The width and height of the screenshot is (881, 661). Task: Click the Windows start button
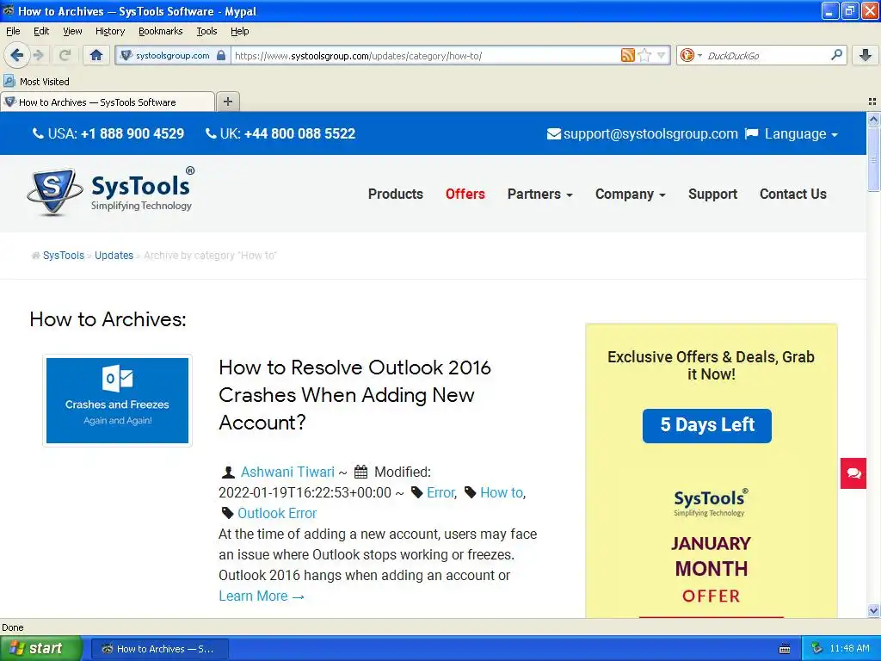pos(40,649)
